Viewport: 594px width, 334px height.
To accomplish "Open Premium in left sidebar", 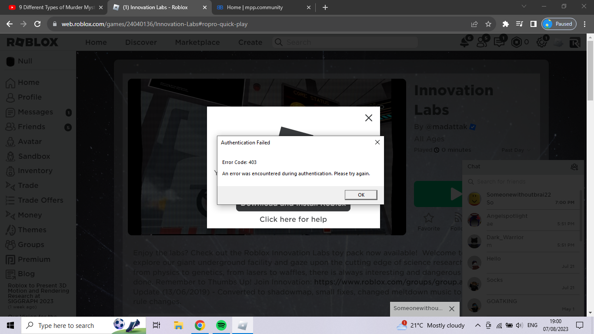I will [x=34, y=259].
